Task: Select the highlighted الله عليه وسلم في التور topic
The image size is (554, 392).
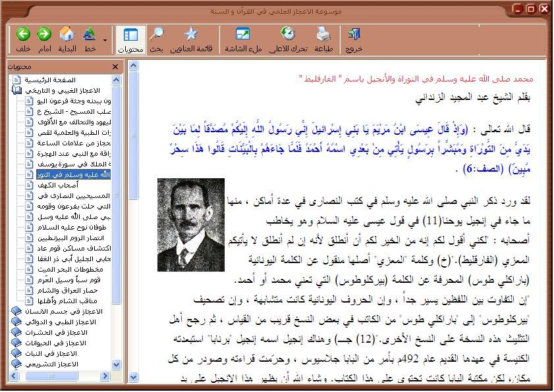Action: point(74,175)
